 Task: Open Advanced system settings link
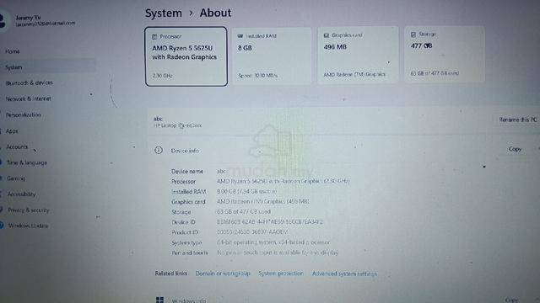(344, 274)
